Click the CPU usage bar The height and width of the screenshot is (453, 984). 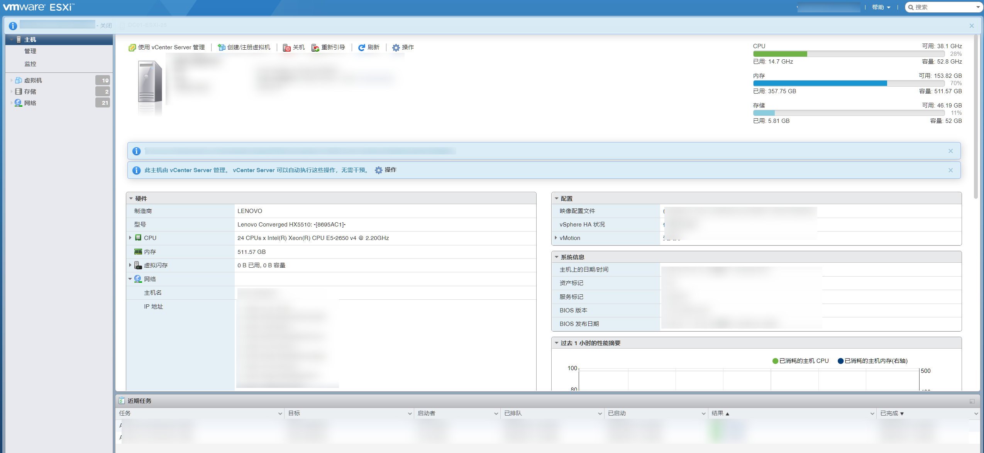click(x=849, y=54)
